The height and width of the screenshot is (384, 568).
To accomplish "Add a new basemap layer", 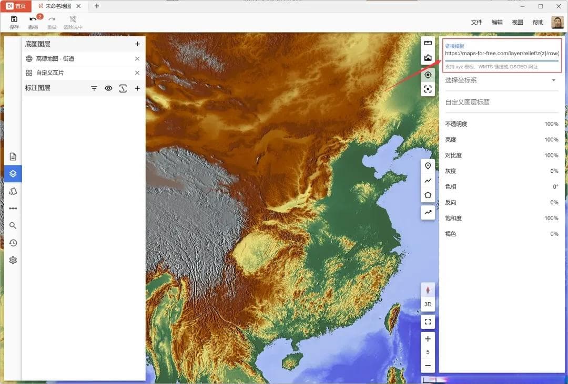I will [x=137, y=44].
